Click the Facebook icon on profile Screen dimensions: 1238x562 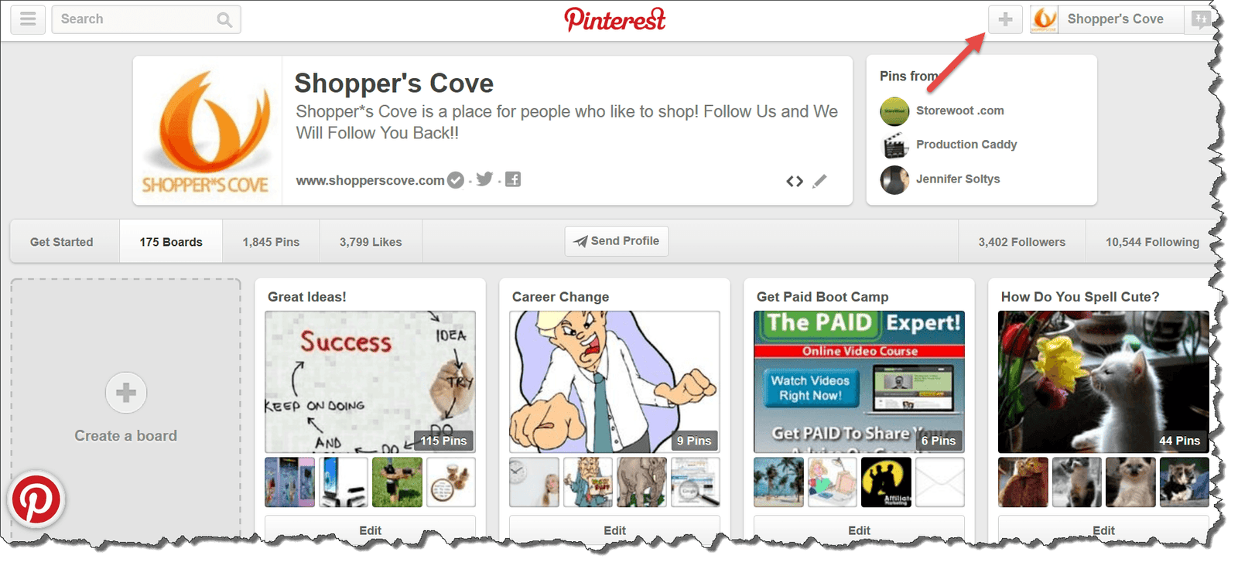coord(513,179)
